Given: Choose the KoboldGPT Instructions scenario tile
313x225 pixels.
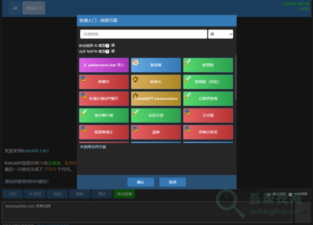Looking at the screenshot, I should pos(156,99).
